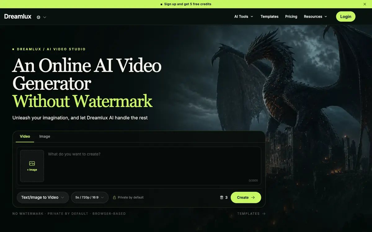The height and width of the screenshot is (232, 372).
Task: Click the 'DREAMLUX / AI VIDEO STUDIO' label
Action: 51,49
